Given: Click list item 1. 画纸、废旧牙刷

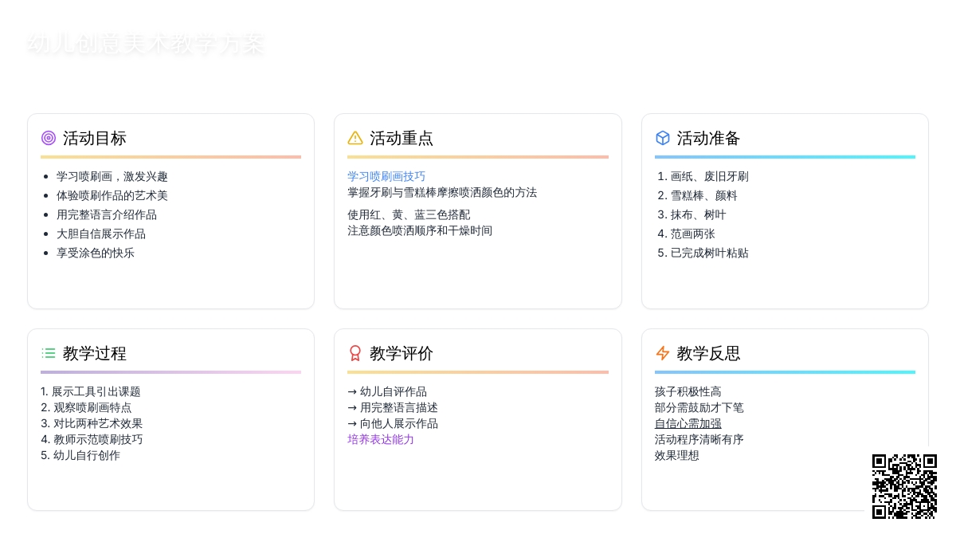Looking at the screenshot, I should pyautogui.click(x=703, y=176).
